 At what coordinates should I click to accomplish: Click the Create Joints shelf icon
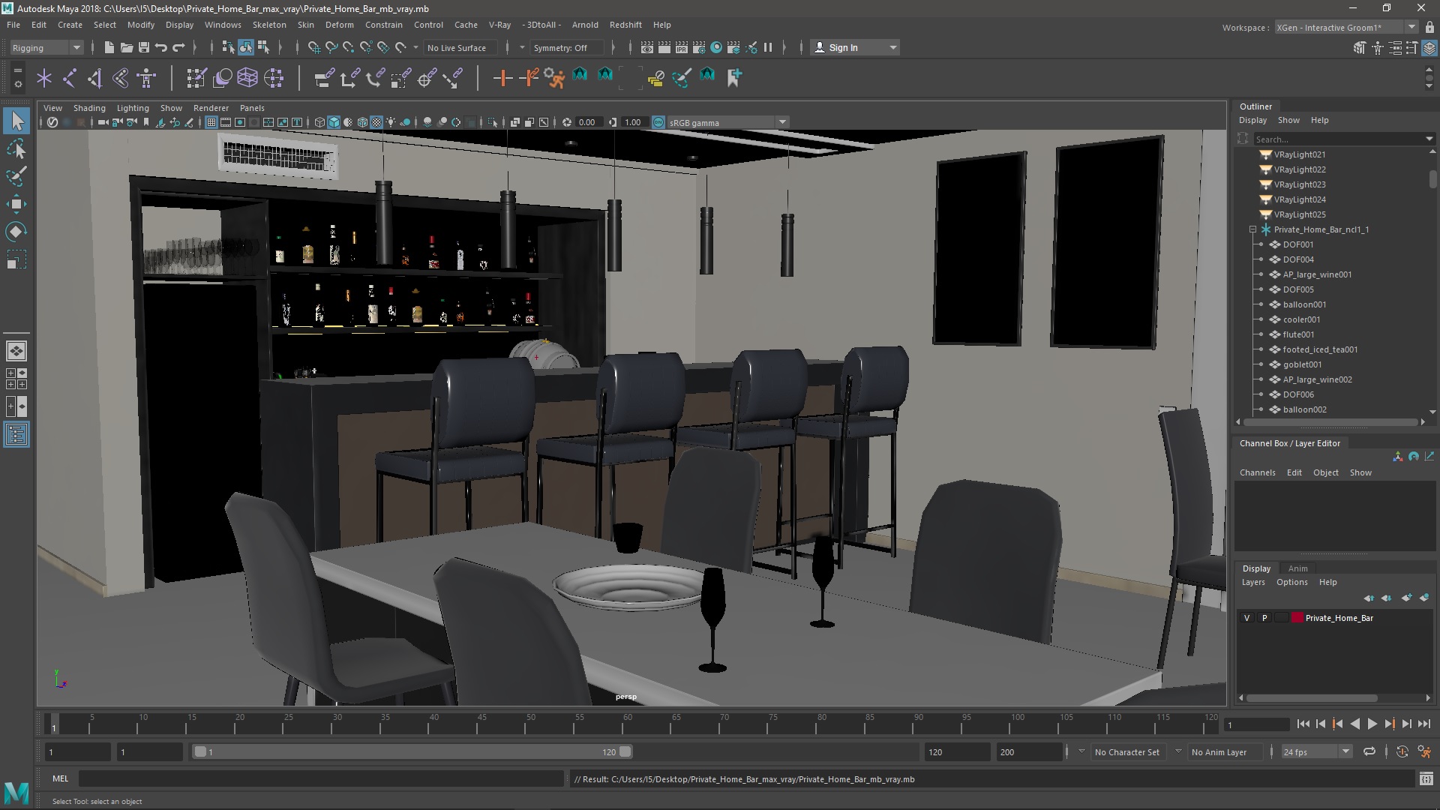coord(70,77)
